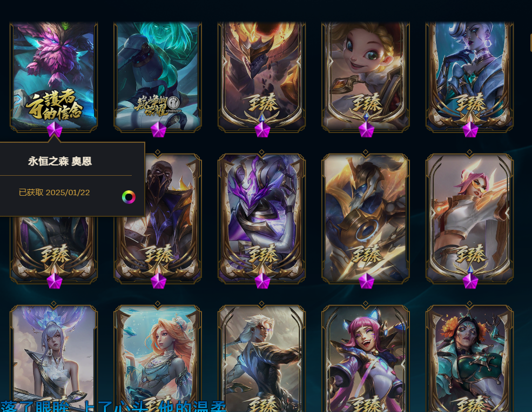Click the gem under the golden armored beast card
Image resolution: width=532 pixels, height=412 pixels.
click(366, 281)
